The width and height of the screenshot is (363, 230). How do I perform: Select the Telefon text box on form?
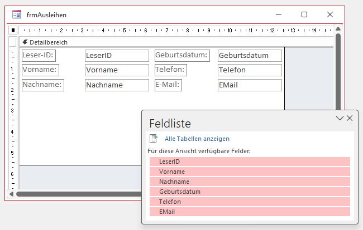(250, 70)
